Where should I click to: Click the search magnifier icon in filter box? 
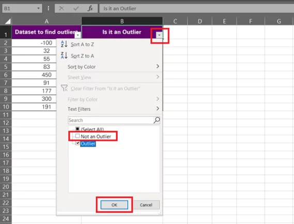click(x=157, y=120)
